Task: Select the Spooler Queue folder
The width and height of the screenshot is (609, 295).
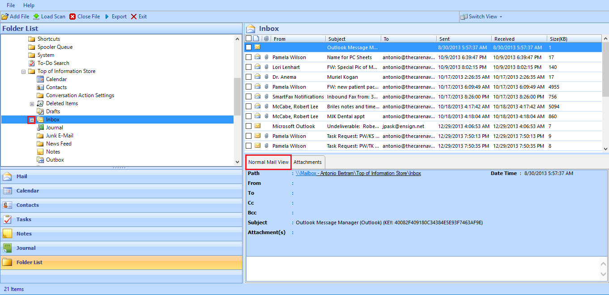Action: tap(55, 47)
